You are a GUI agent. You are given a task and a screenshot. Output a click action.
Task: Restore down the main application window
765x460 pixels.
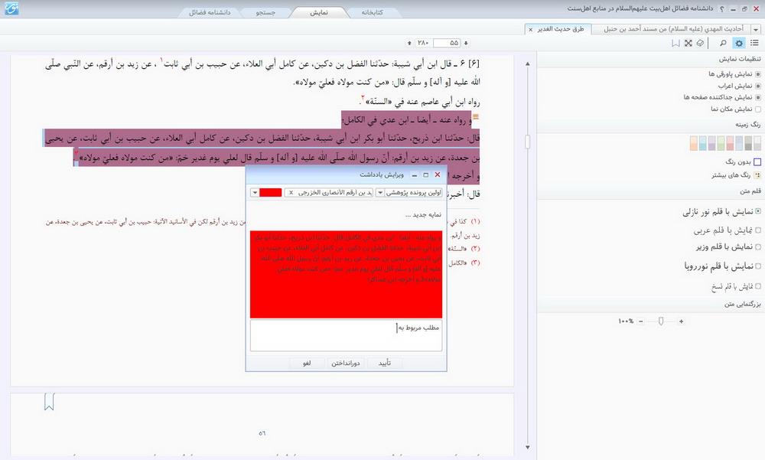pos(744,8)
